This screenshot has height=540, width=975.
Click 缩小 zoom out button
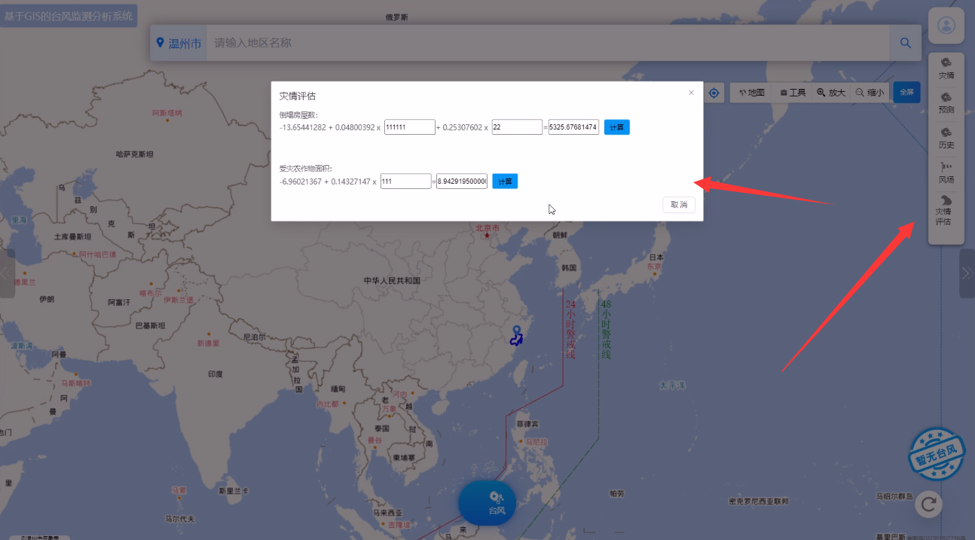pyautogui.click(x=870, y=93)
